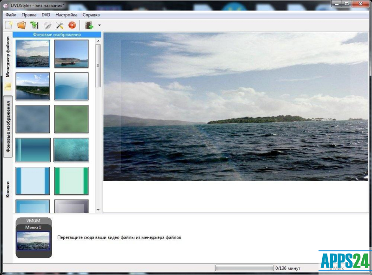Open the Правка menu
The height and width of the screenshot is (275, 372).
coord(29,15)
